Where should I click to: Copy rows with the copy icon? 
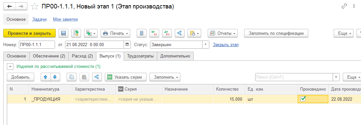[72, 77]
